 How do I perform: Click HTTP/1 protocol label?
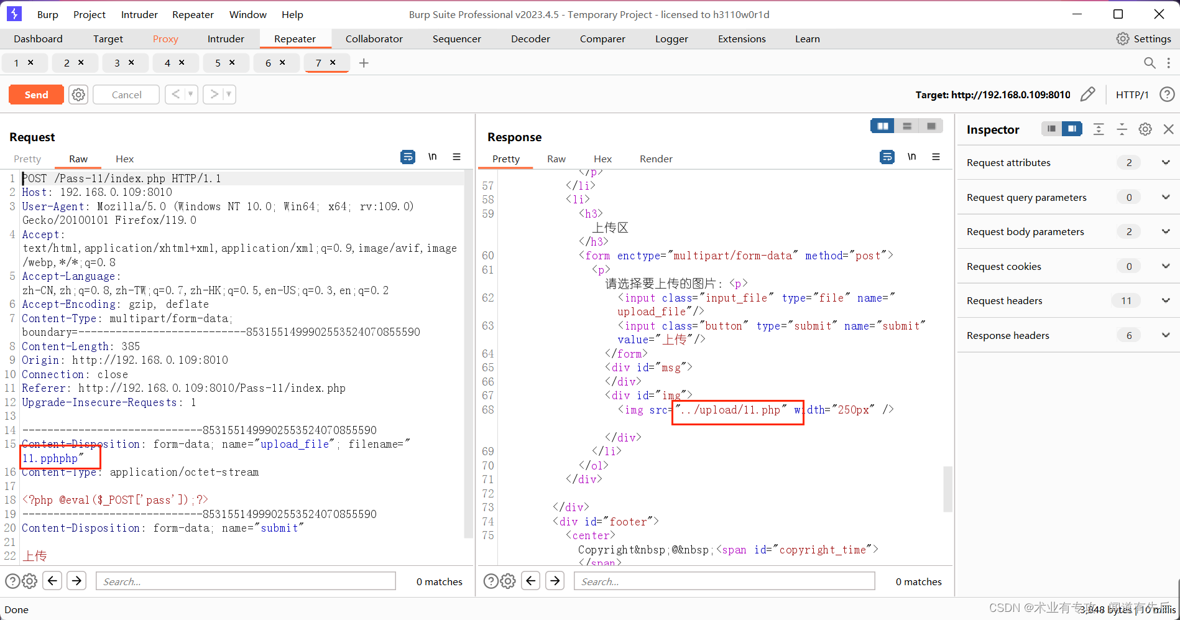(x=1132, y=95)
